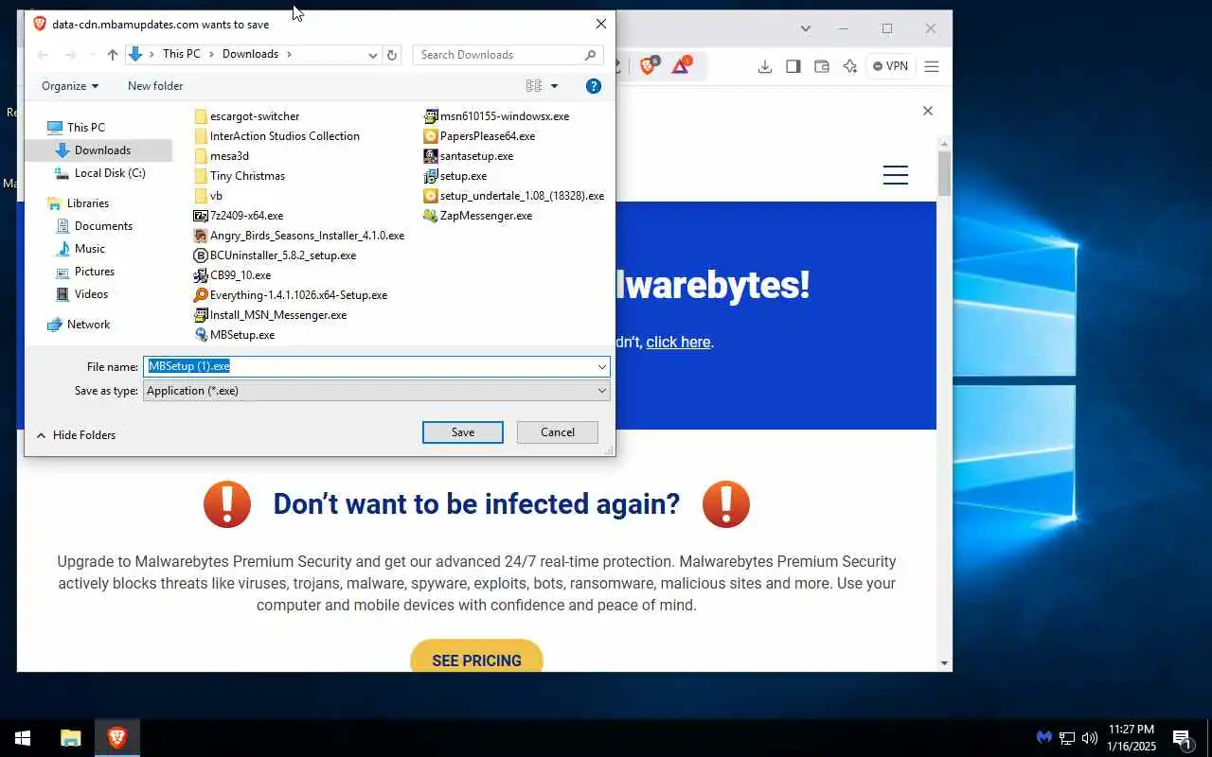Toggle the Brave sidebar panel icon
Screen dimensions: 1212x757
coord(793,66)
